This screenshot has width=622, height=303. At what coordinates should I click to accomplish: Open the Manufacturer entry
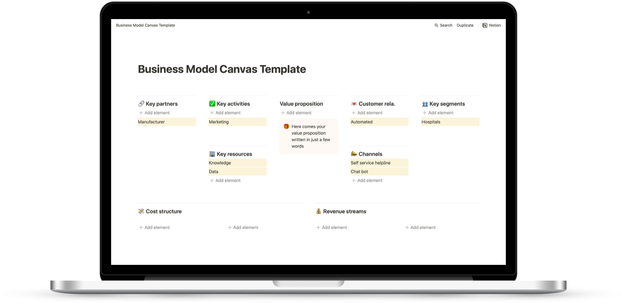tap(152, 122)
